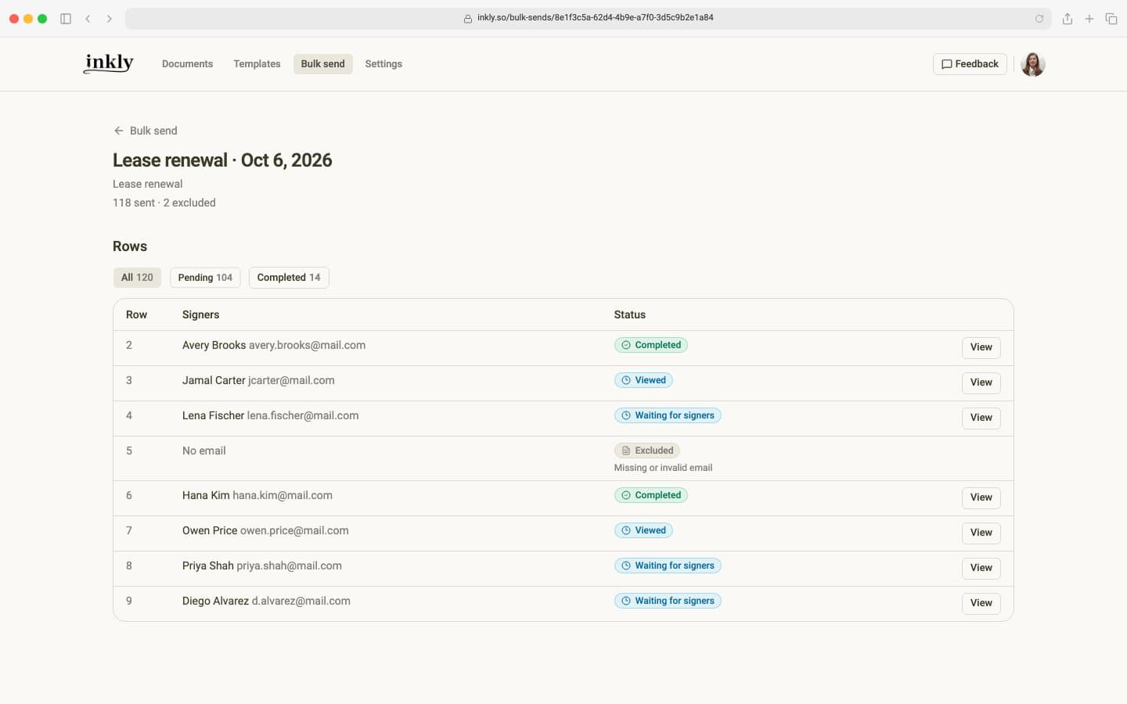The height and width of the screenshot is (704, 1127).
Task: Click 'No email' text in row 5
Action: click(204, 451)
